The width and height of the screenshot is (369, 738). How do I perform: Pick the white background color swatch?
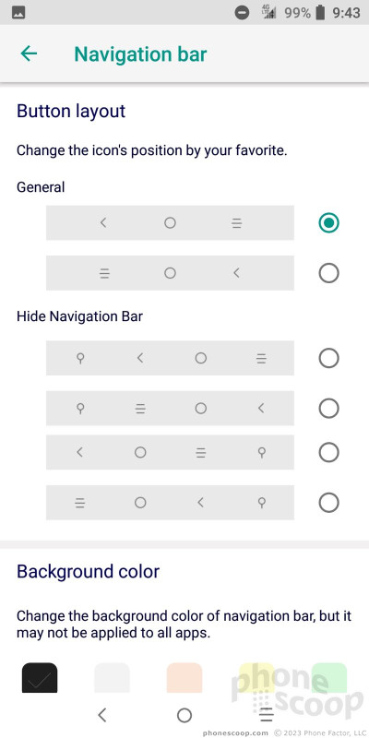pyautogui.click(x=112, y=678)
